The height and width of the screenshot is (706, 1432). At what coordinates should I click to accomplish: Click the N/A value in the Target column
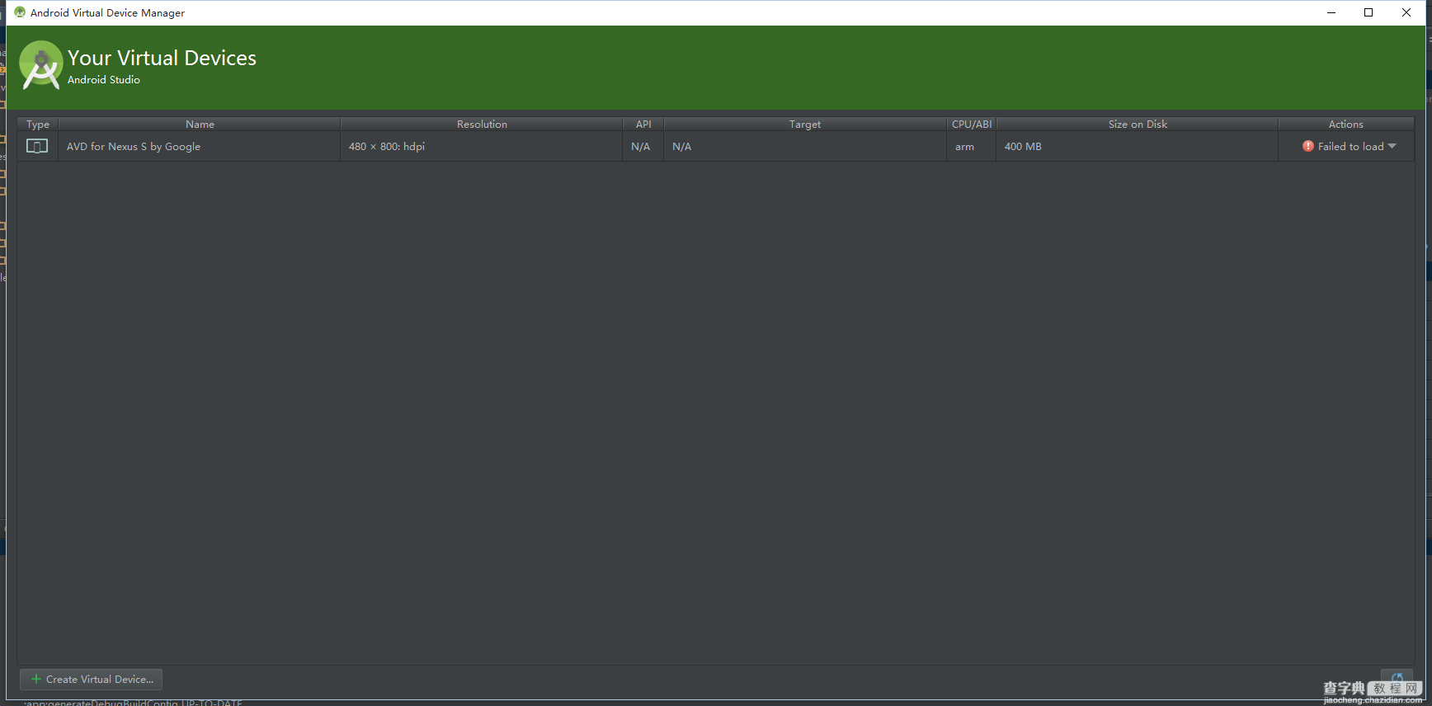pyautogui.click(x=682, y=147)
